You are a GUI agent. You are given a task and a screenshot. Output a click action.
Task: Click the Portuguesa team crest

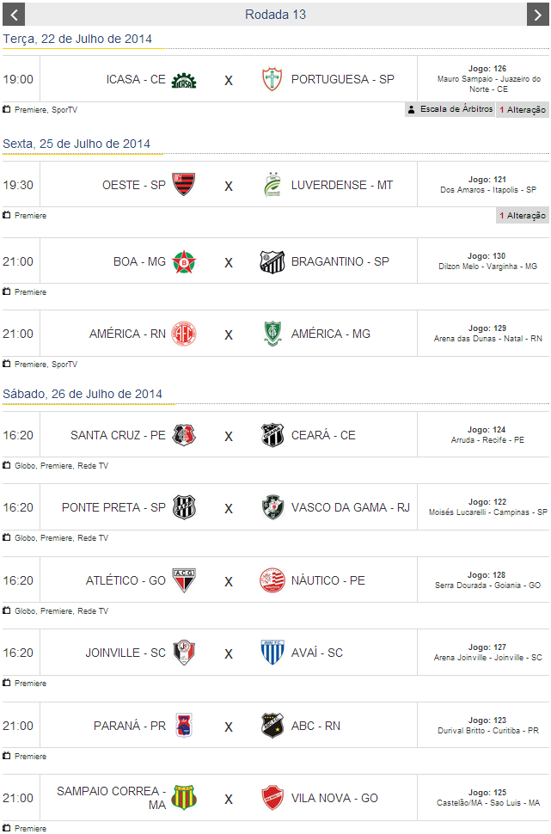[272, 80]
